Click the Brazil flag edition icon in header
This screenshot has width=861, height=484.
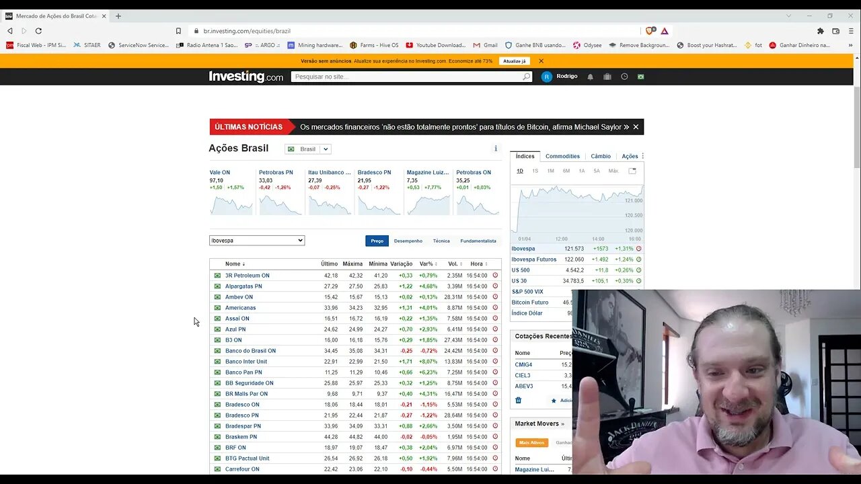point(641,77)
